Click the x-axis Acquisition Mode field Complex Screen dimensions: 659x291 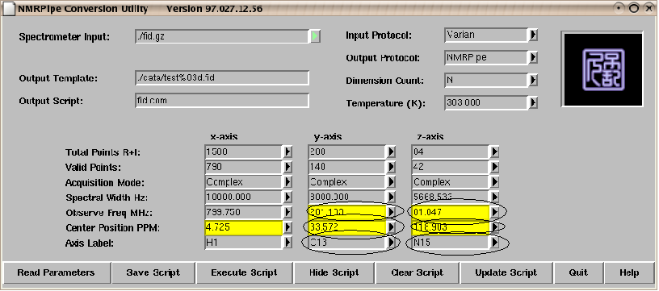244,182
